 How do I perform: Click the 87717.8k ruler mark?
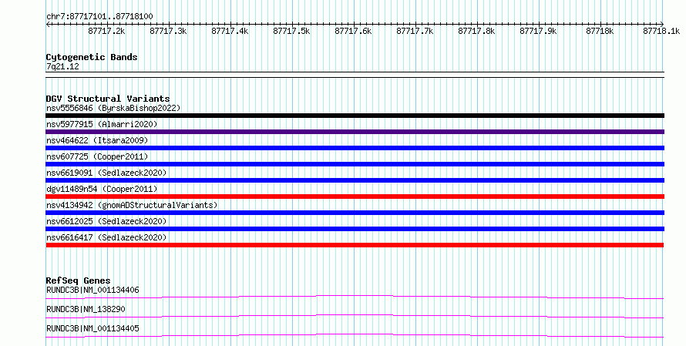pos(476,31)
